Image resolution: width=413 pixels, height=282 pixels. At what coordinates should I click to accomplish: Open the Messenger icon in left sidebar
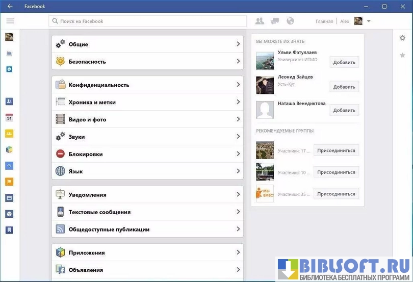[9, 69]
